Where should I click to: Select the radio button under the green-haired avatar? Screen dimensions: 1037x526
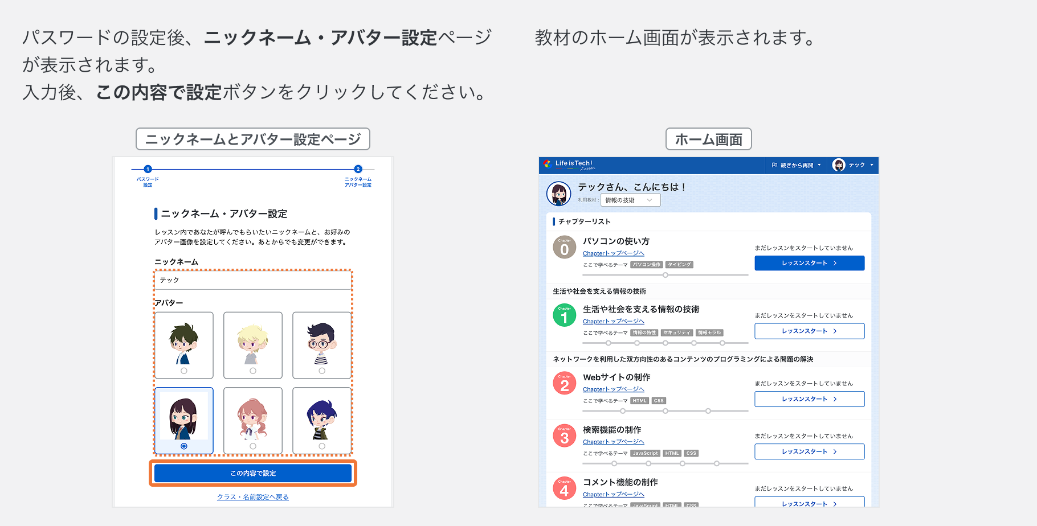(183, 370)
